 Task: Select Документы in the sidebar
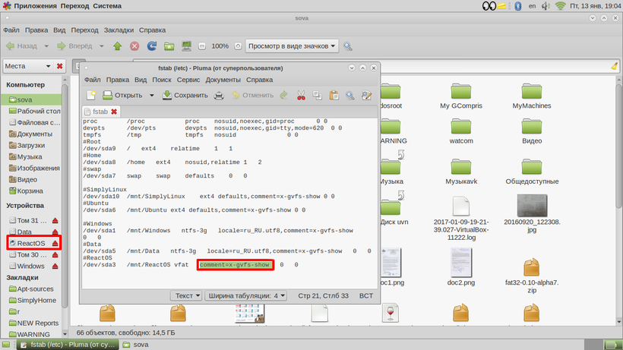click(x=30, y=134)
